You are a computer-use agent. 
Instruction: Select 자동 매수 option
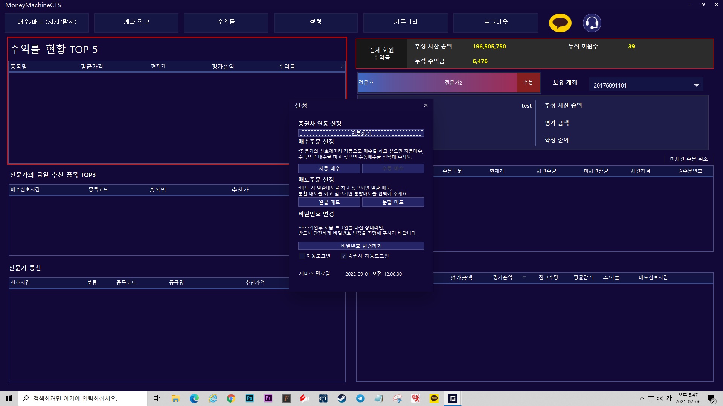click(329, 168)
